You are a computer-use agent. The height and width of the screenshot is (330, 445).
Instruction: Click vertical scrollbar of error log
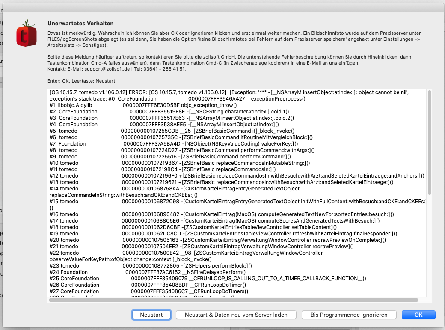pyautogui.click(x=430, y=142)
